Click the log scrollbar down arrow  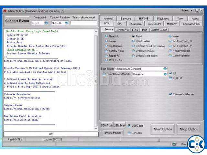pos(96,129)
